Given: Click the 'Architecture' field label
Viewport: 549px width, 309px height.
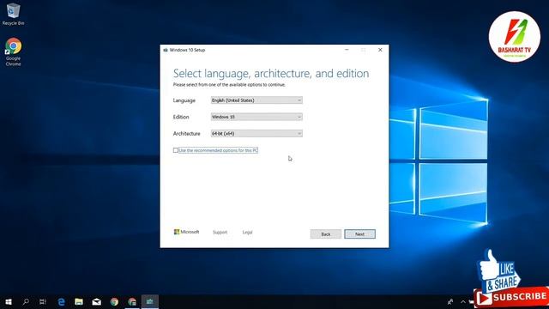Looking at the screenshot, I should (187, 134).
